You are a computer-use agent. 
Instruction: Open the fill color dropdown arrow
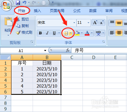click(82, 33)
